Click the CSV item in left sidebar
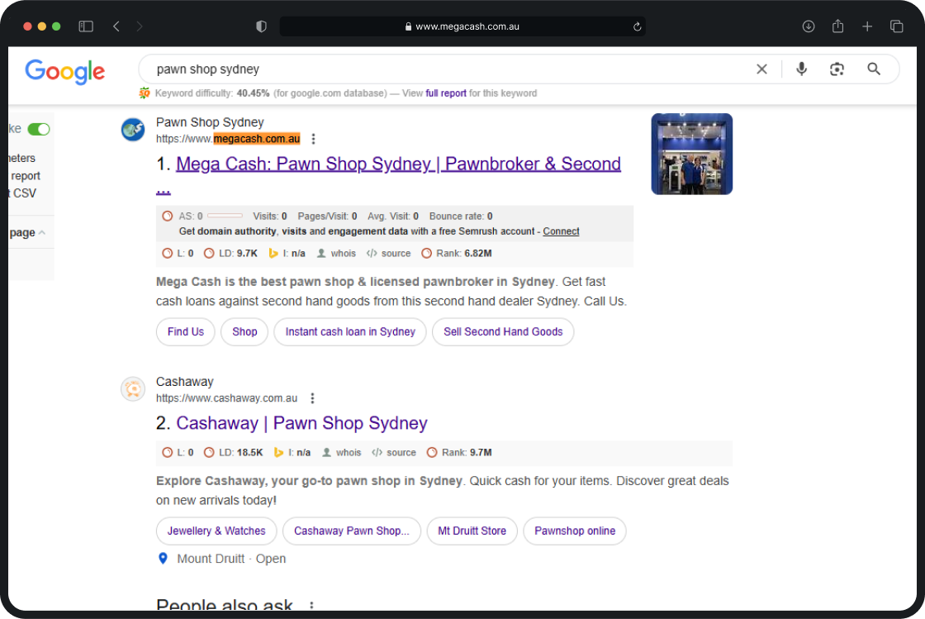925x619 pixels. tap(25, 193)
